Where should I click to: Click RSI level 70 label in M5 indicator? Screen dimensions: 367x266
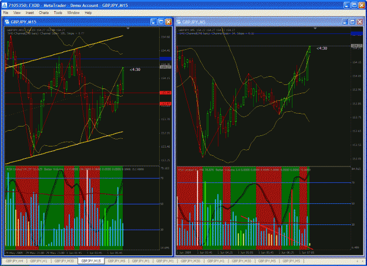tap(353, 182)
